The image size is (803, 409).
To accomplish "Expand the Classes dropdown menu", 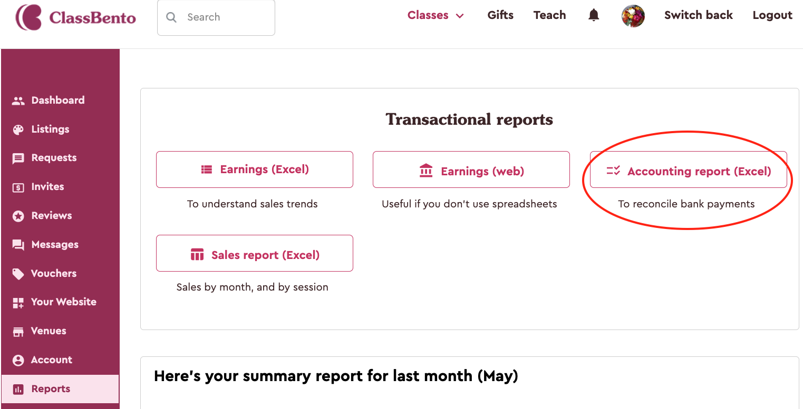I will click(436, 15).
